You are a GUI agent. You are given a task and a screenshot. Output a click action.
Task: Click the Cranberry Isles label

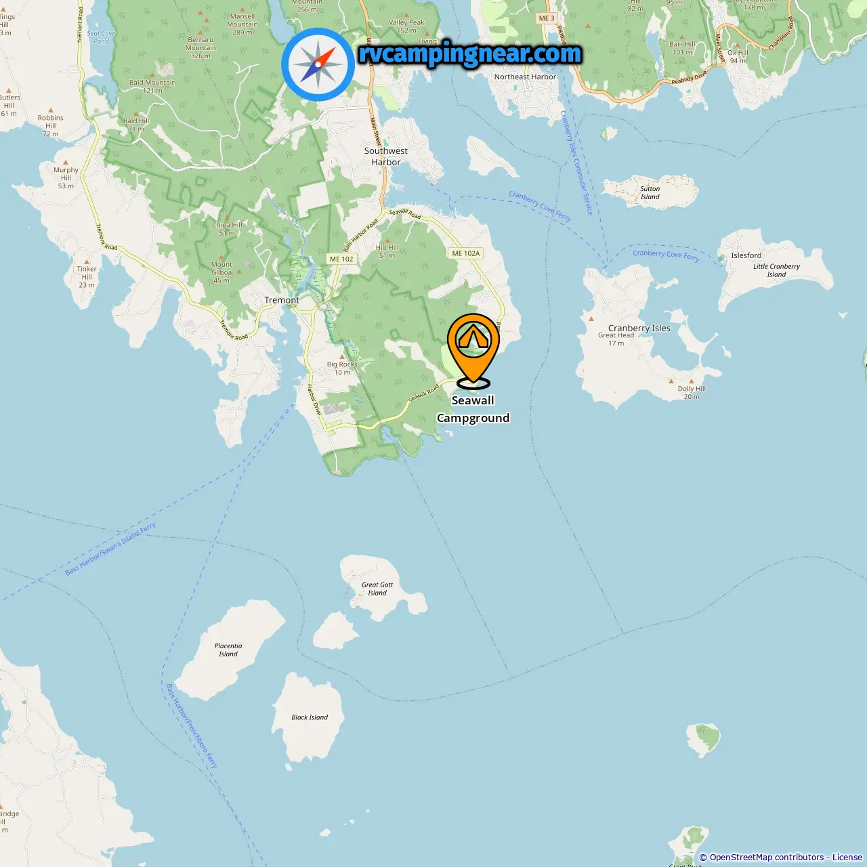(639, 328)
